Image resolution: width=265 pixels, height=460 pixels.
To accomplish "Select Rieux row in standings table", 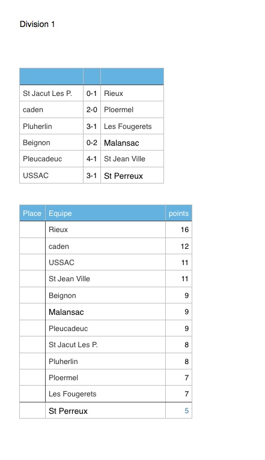I will [x=106, y=230].
